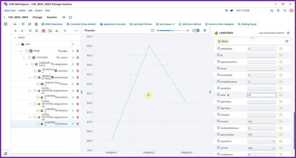The width and height of the screenshot is (296, 158).
Task: Delete LINEITEM 3 with its trash icon
Action: coord(77,124)
